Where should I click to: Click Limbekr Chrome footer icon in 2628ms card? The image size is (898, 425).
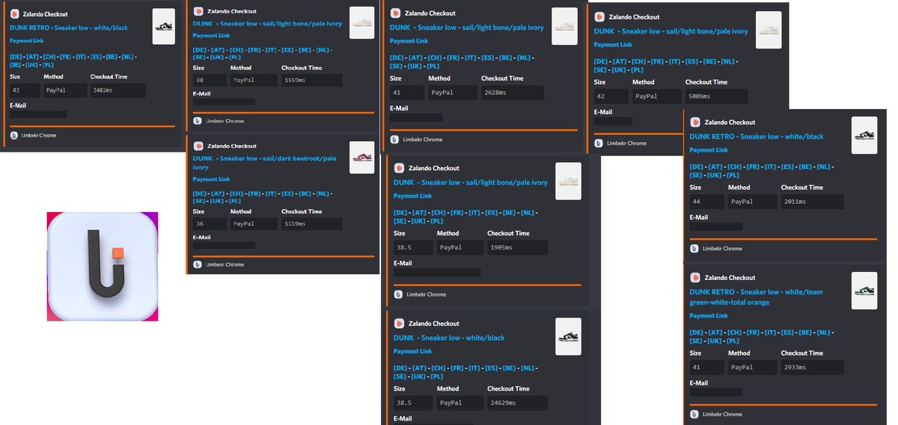395,140
